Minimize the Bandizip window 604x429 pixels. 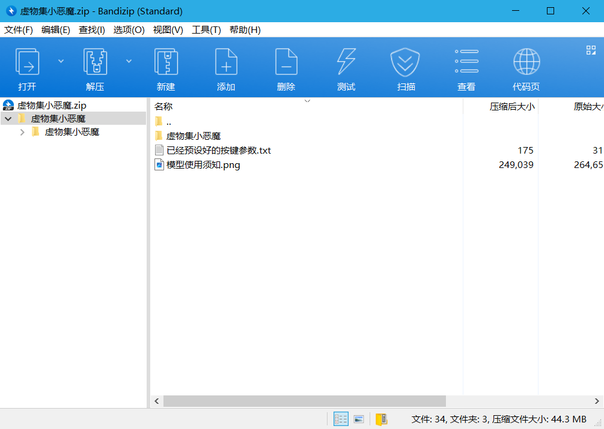pos(516,11)
